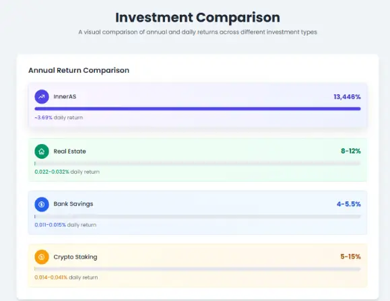Click the 0.014-0.041% daily return text
The height and width of the screenshot is (301, 390).
click(x=66, y=277)
